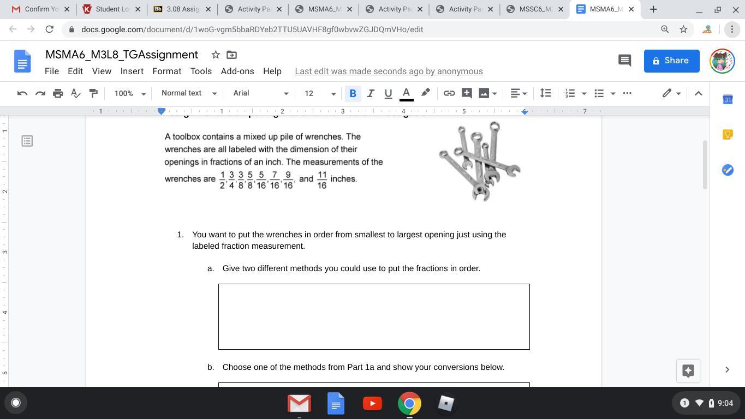Open Gmail from the shelf
Viewport: 745px width, 419px height.
299,404
